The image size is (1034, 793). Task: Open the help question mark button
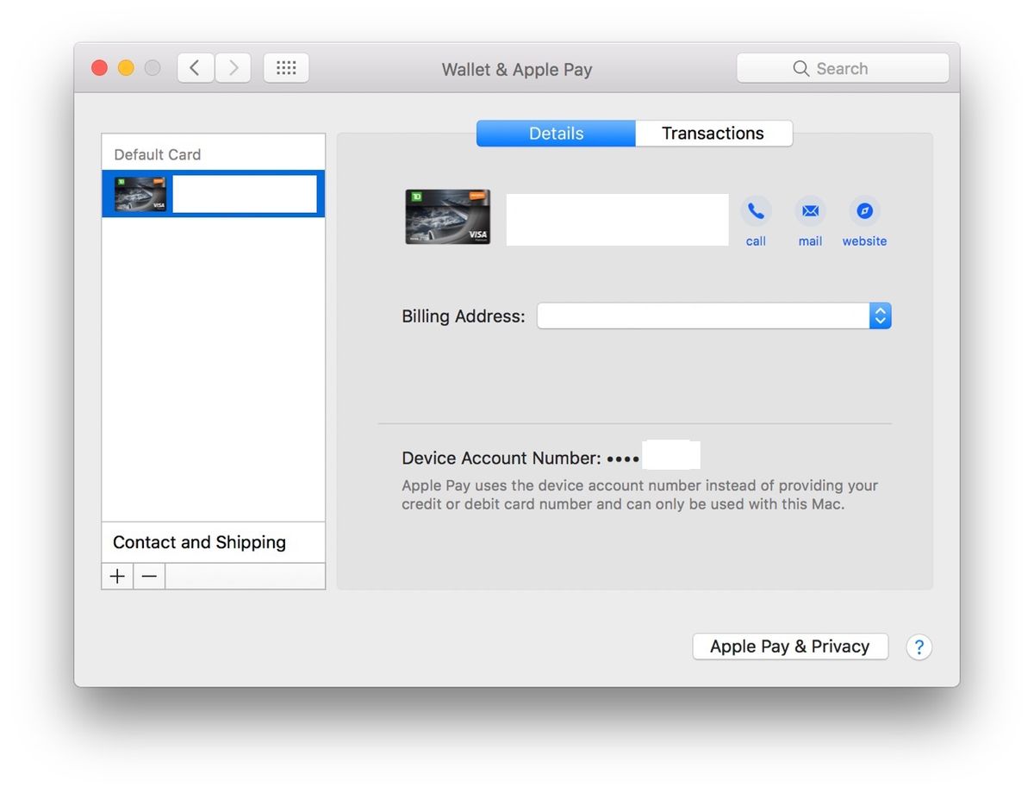(x=919, y=646)
